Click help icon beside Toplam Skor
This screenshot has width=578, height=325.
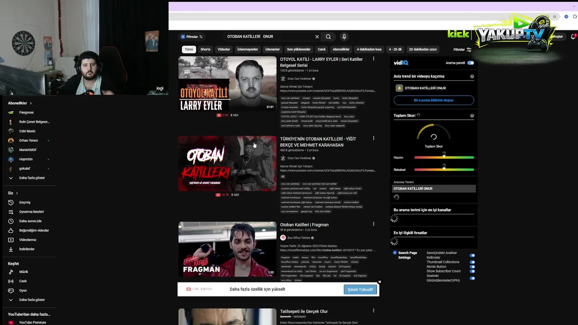click(x=472, y=116)
